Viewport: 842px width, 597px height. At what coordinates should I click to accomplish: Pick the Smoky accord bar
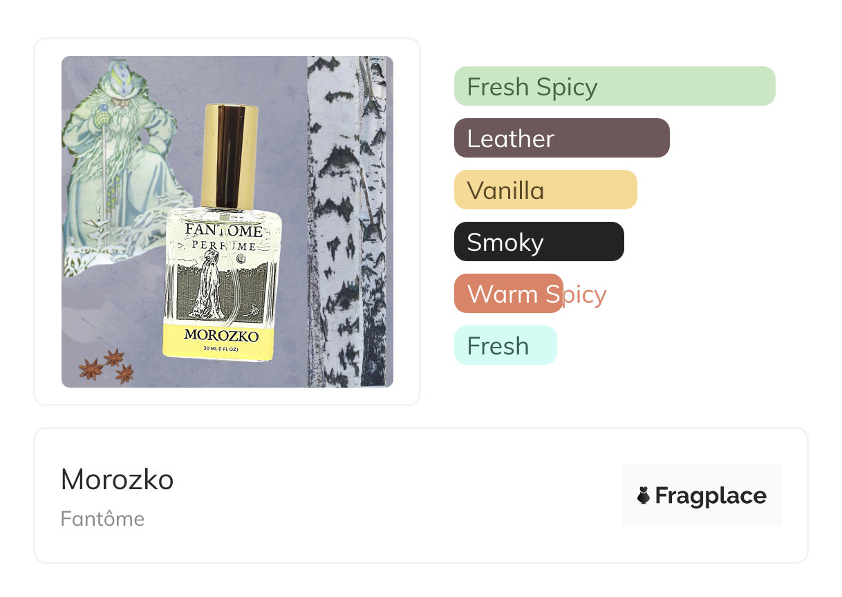tap(539, 242)
